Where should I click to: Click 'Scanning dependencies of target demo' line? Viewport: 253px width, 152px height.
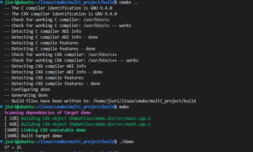[47, 113]
